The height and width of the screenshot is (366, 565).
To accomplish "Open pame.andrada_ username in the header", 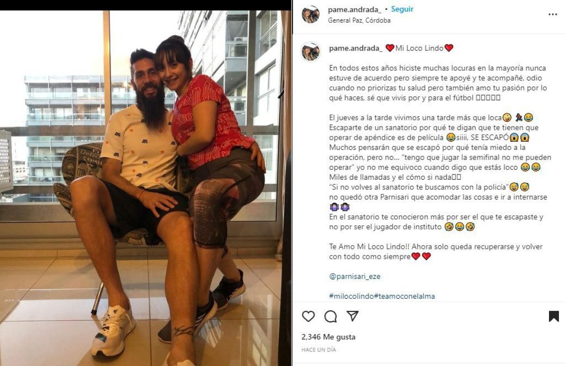I will click(x=355, y=9).
